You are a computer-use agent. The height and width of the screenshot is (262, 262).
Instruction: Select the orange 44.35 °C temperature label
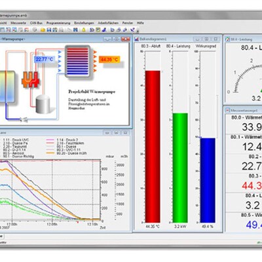tap(109, 60)
